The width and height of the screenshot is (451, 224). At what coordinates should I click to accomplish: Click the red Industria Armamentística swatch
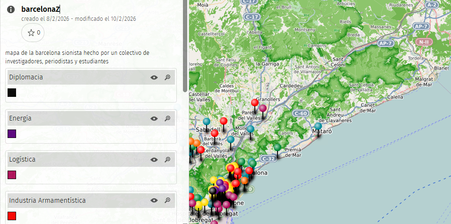tap(12, 216)
